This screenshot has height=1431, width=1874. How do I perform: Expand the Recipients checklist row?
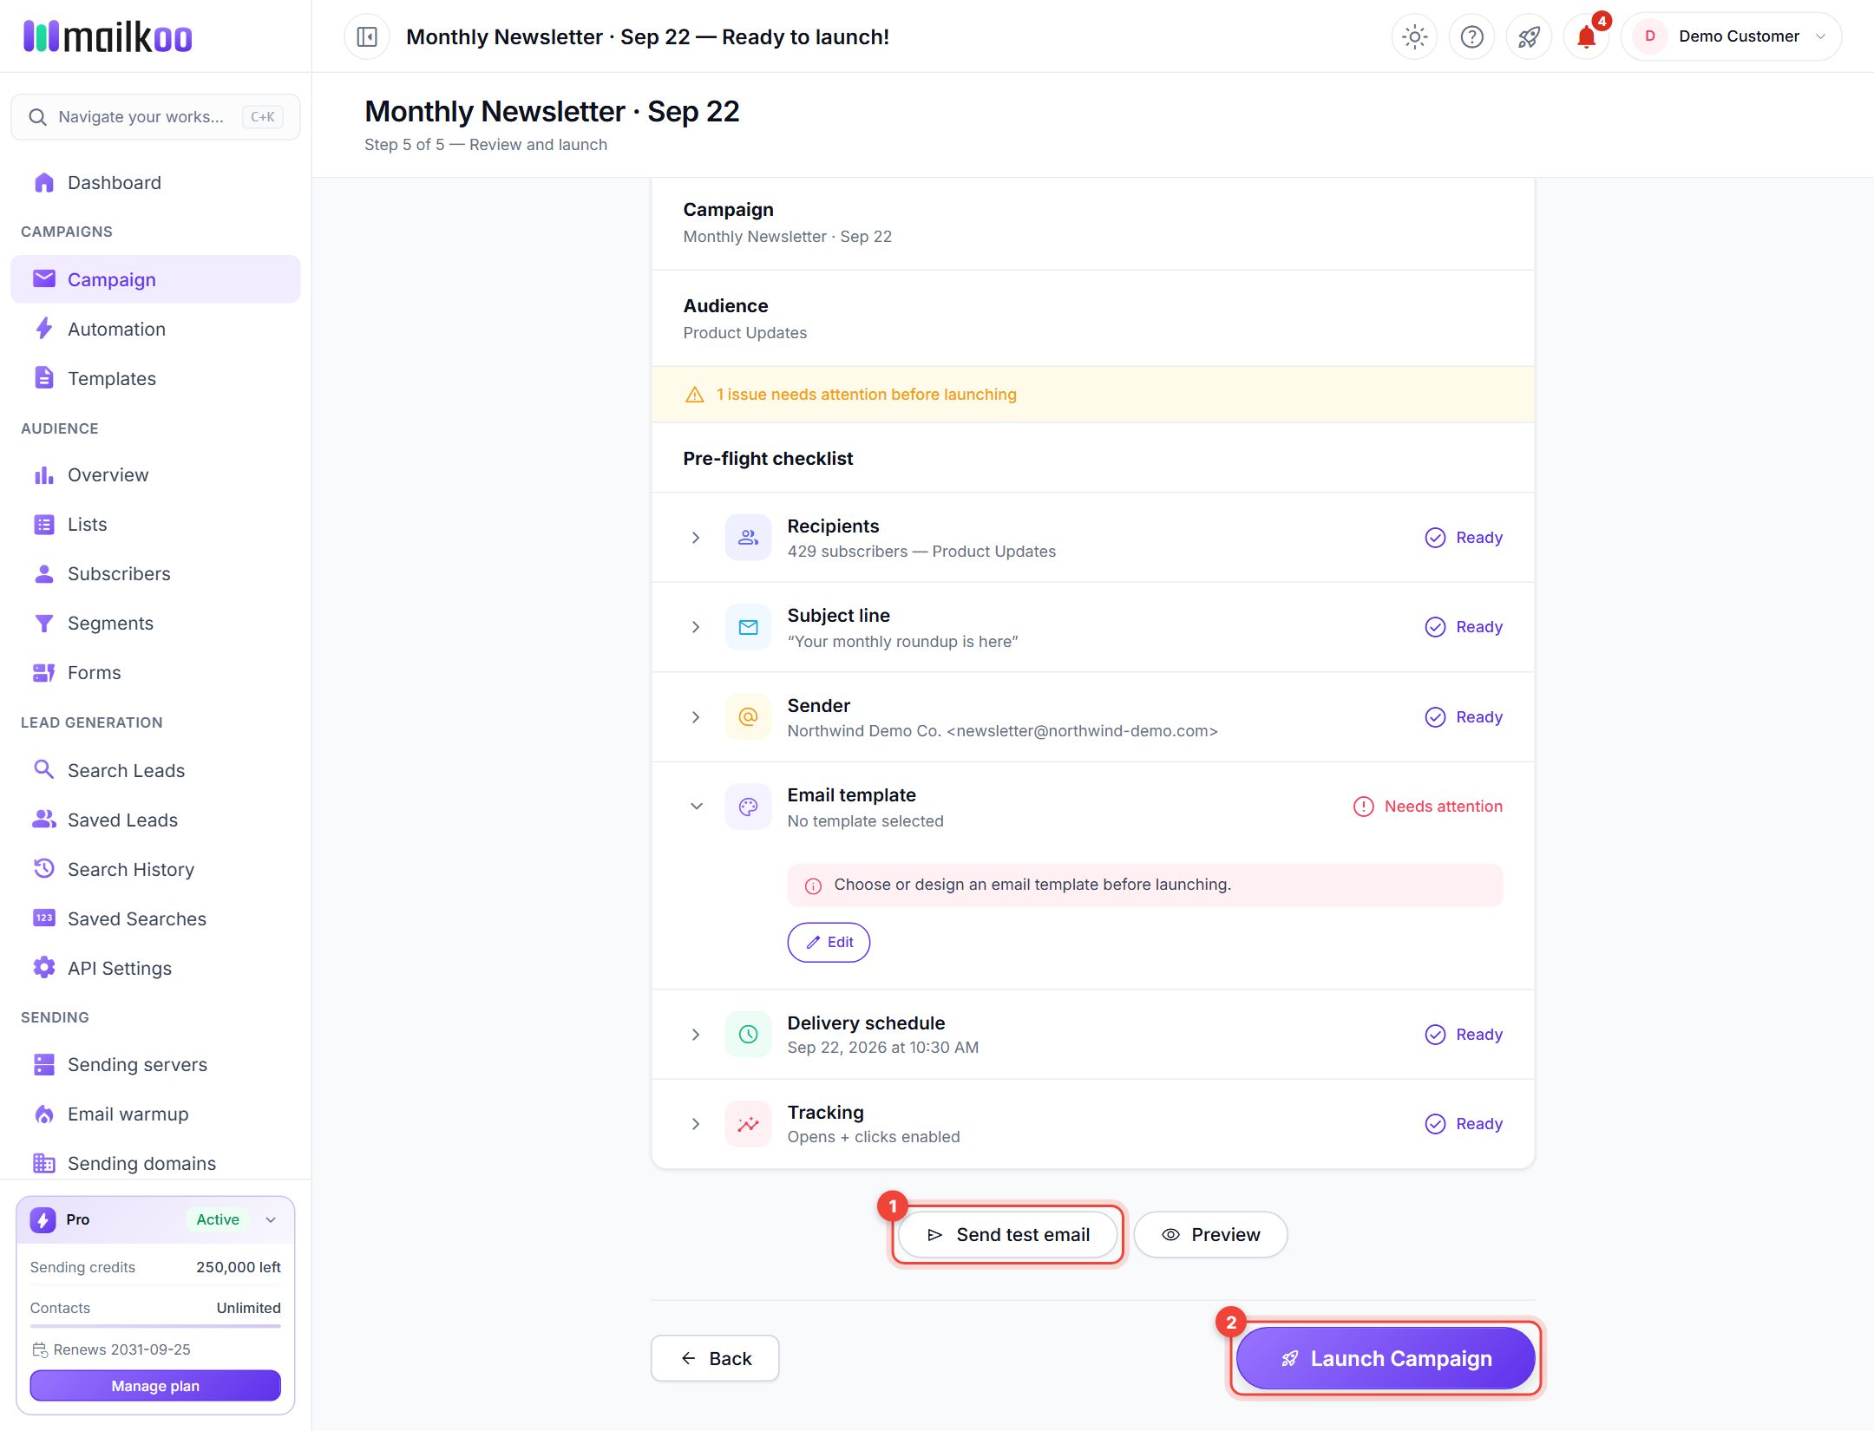click(696, 538)
